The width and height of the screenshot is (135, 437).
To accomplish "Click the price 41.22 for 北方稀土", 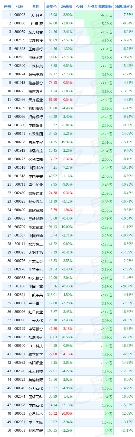I will [x=53, y=244].
